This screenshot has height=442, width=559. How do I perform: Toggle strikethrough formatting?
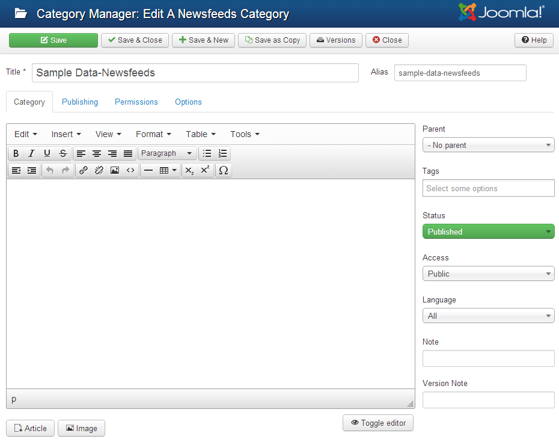tap(63, 153)
